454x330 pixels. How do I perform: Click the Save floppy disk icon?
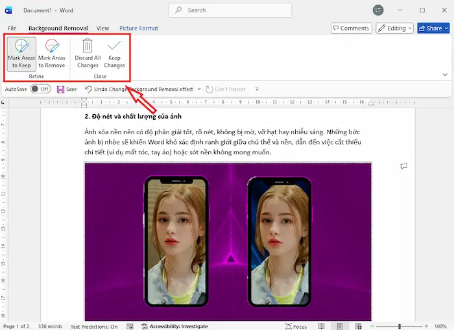coord(60,89)
